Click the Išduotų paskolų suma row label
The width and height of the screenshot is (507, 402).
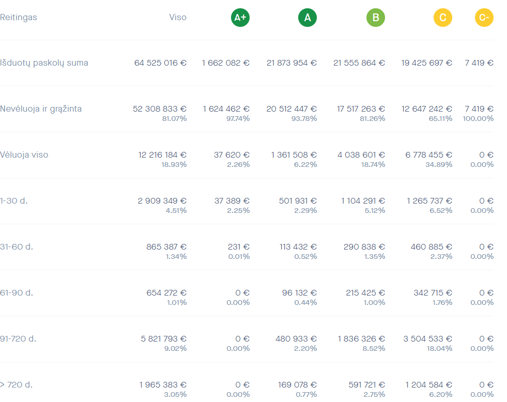(x=44, y=63)
